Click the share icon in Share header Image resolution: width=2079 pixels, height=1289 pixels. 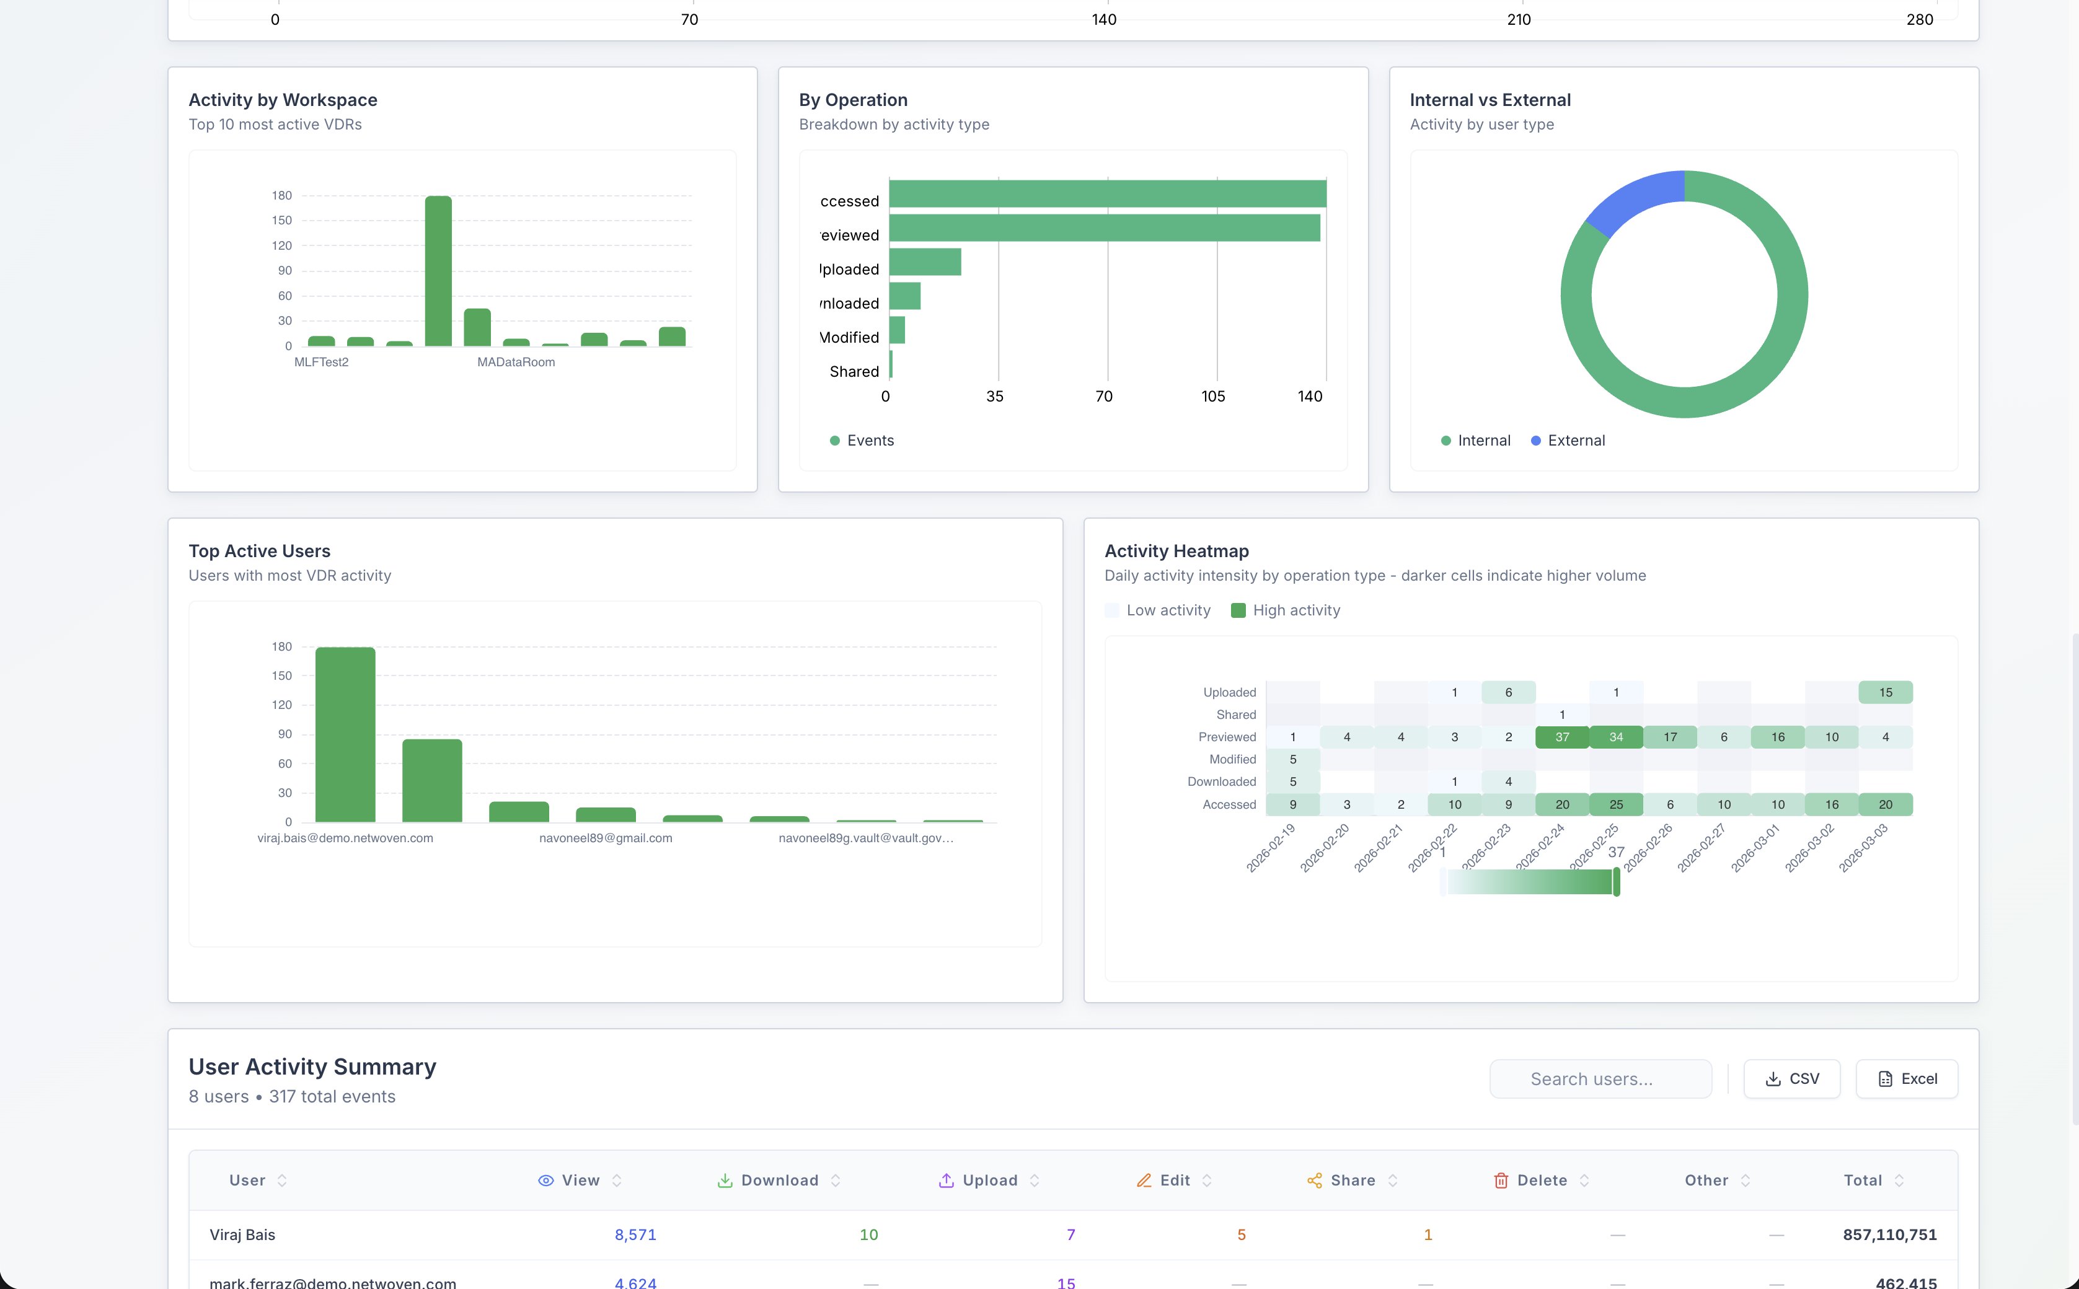(x=1315, y=1180)
